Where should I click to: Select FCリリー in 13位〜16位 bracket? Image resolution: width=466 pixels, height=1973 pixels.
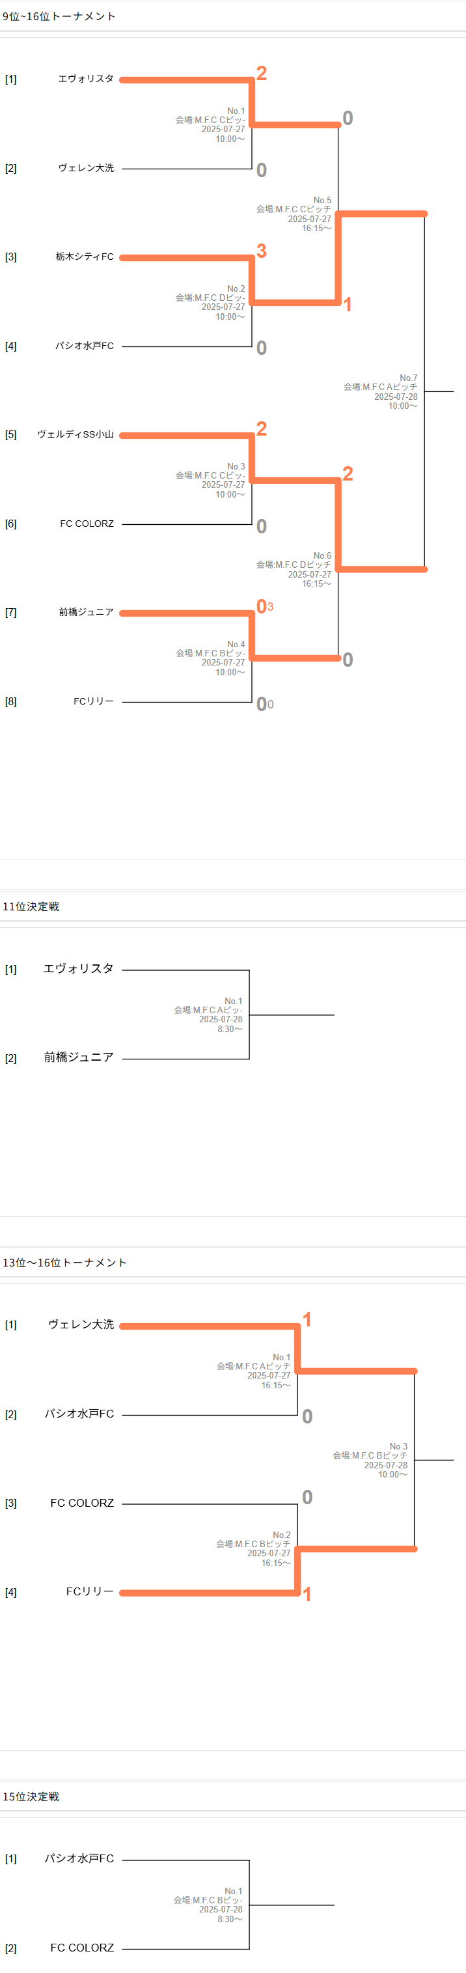point(90,1591)
